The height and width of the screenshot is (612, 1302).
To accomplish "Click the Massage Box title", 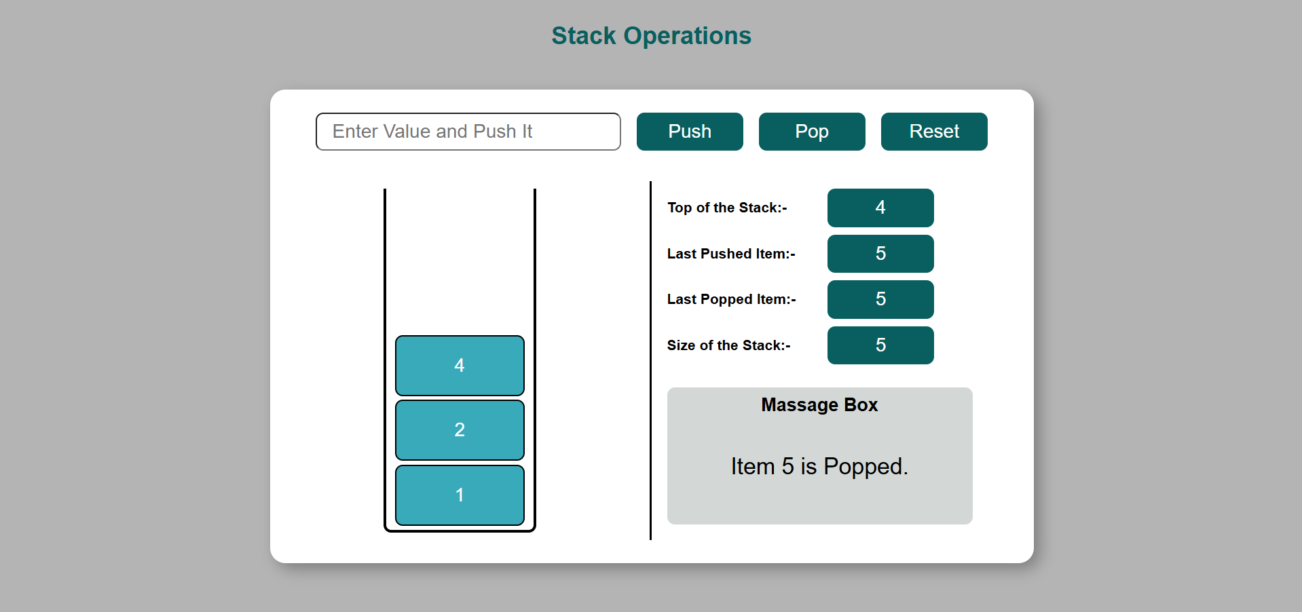I will point(819,405).
